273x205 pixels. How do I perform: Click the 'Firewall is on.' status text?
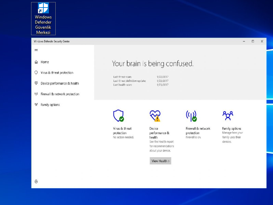(193, 137)
